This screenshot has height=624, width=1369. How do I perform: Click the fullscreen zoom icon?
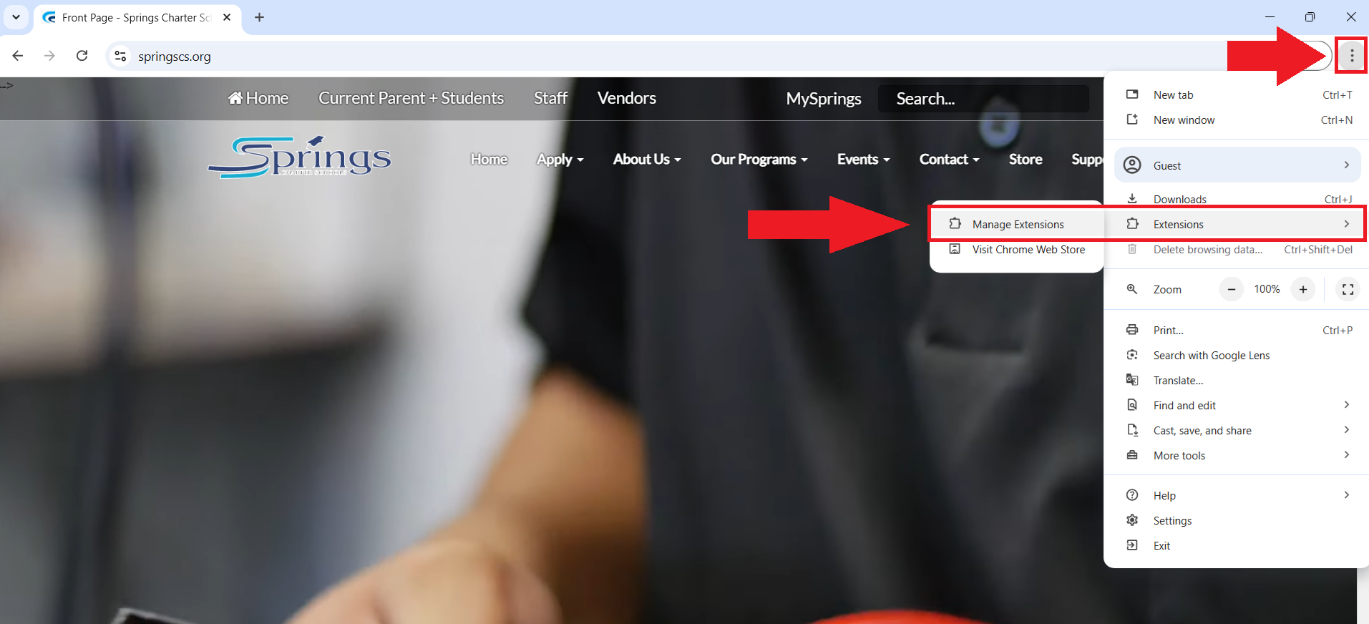click(x=1348, y=289)
